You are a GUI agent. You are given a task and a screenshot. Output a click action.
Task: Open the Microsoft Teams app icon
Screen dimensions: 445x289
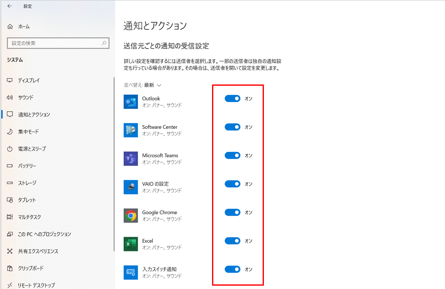pos(131,159)
